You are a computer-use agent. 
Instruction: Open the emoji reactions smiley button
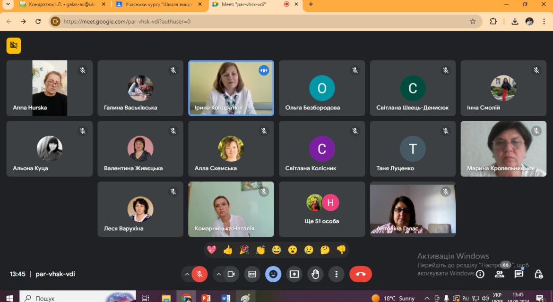[273, 274]
